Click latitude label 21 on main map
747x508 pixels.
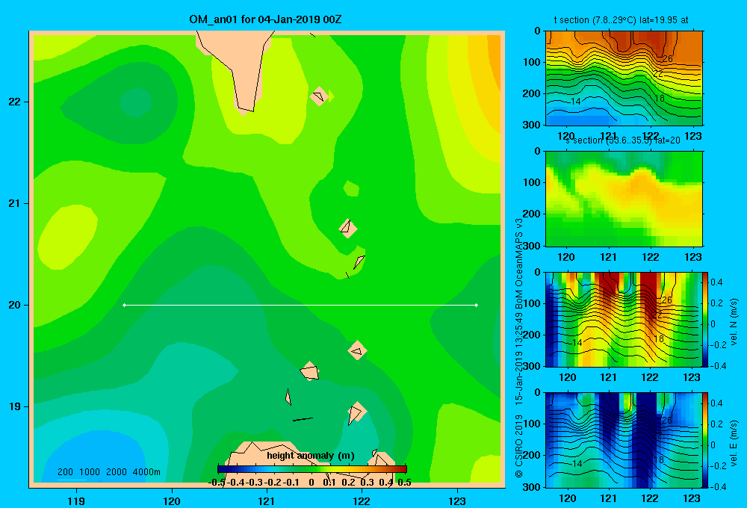click(x=15, y=203)
